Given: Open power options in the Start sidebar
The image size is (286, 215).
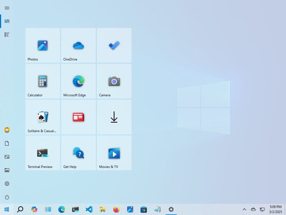Looking at the screenshot, I should pos(7,197).
